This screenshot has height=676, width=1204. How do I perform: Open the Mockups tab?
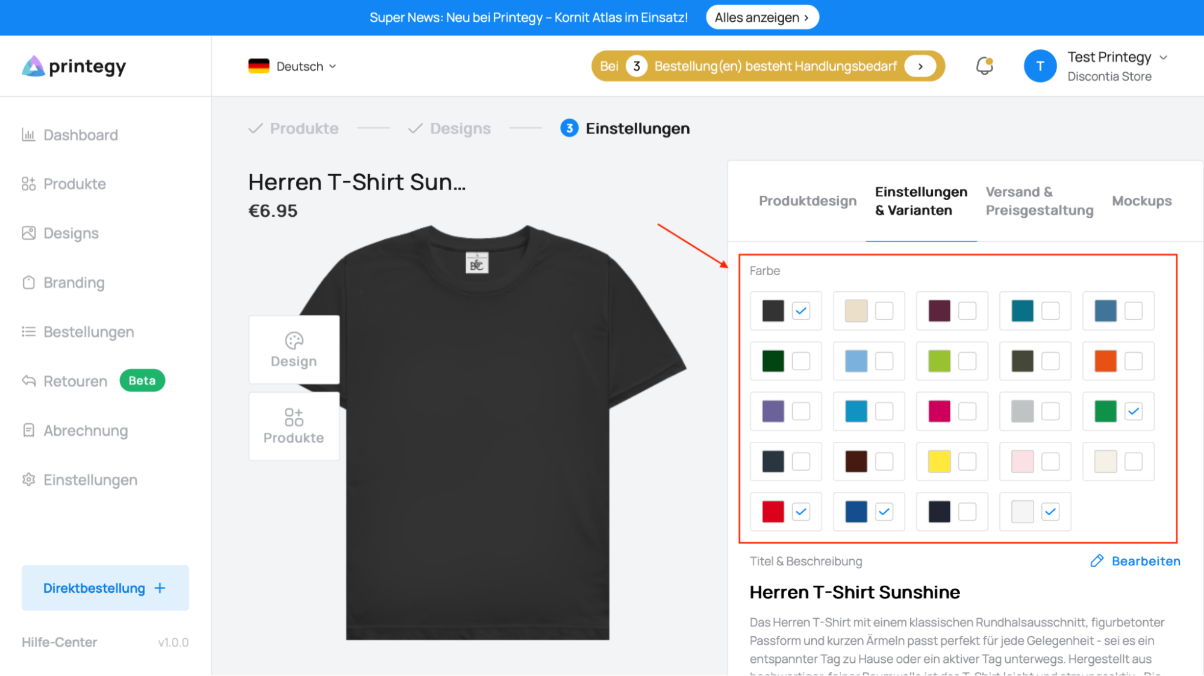(x=1141, y=201)
